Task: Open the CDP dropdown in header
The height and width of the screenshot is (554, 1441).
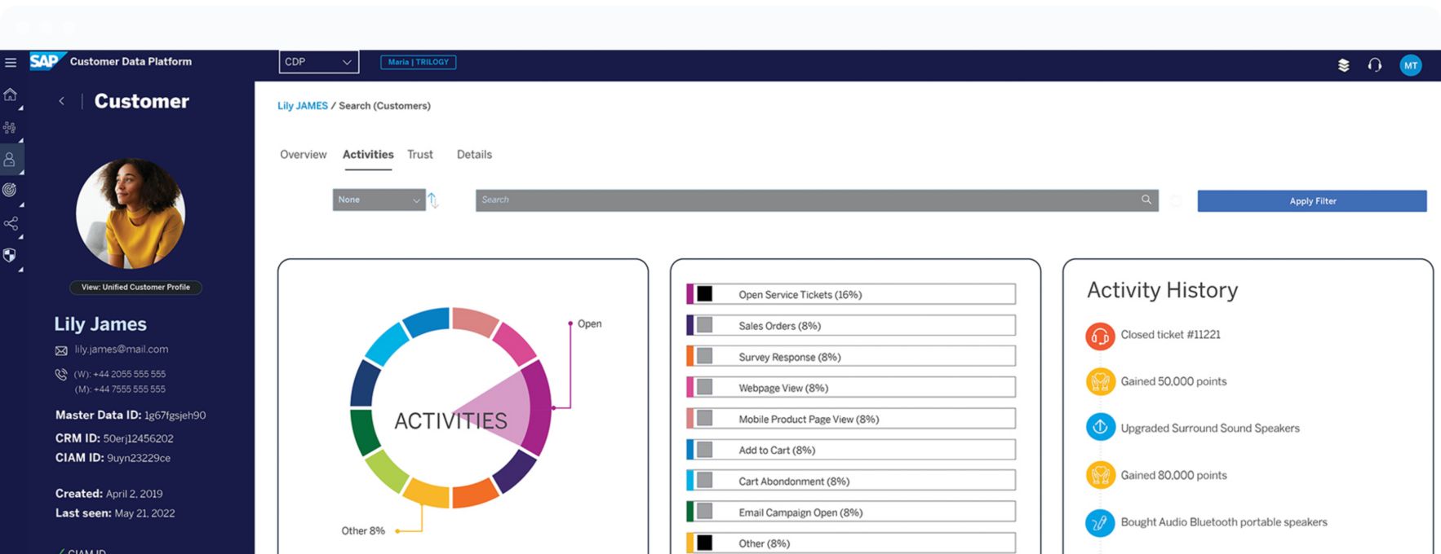Action: coord(318,62)
